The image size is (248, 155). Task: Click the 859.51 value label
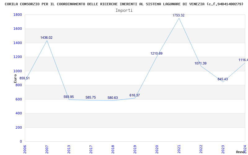24,78
